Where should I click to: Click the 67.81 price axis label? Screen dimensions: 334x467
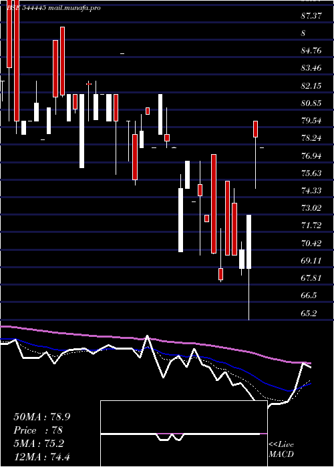tap(311, 278)
